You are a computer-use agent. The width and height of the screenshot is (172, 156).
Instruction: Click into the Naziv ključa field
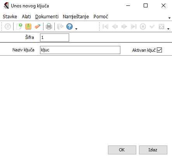(x=80, y=50)
